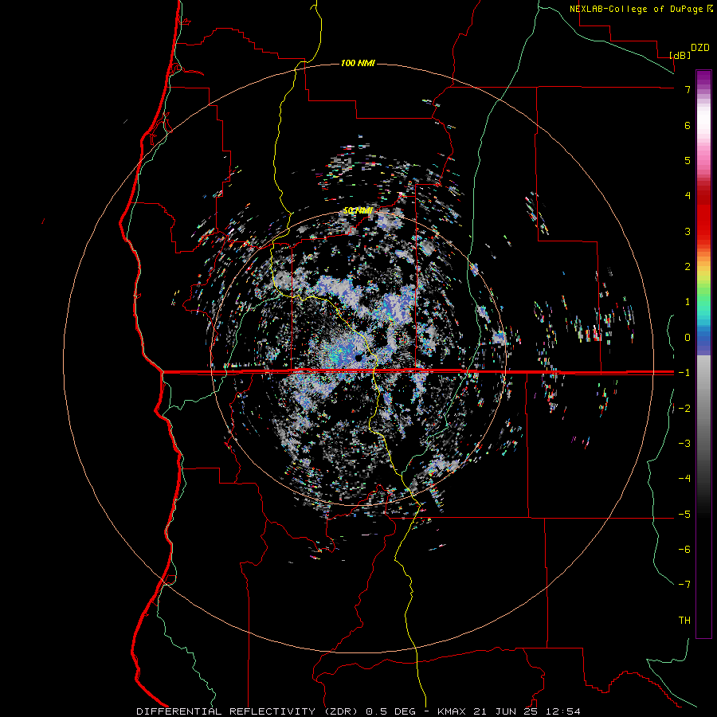The height and width of the screenshot is (717, 717).
Task: Click the black radar site dot at center
Action: (358, 358)
